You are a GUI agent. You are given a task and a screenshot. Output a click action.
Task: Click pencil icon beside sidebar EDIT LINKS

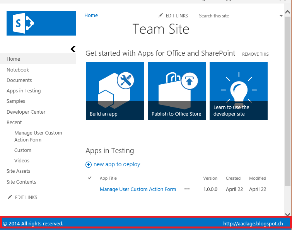pyautogui.click(x=10, y=197)
